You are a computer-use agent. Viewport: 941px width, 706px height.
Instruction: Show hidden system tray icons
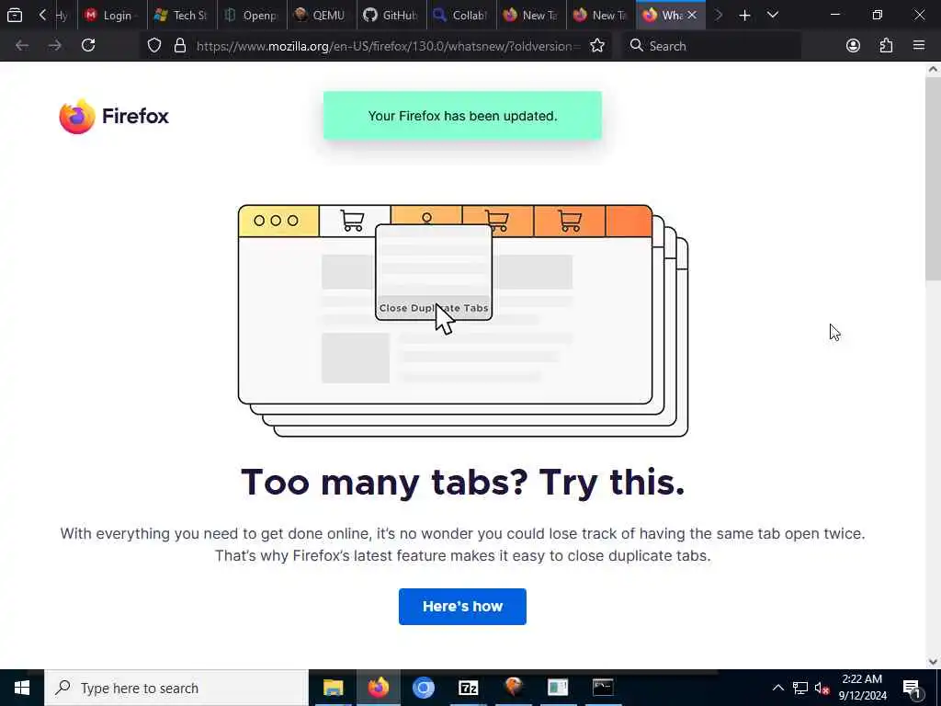(x=777, y=688)
